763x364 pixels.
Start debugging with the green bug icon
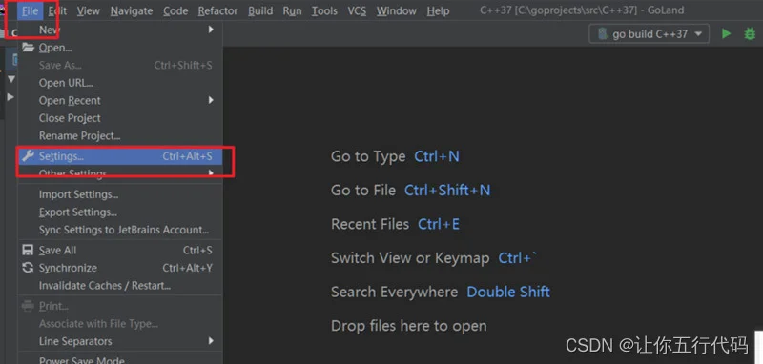tap(750, 34)
